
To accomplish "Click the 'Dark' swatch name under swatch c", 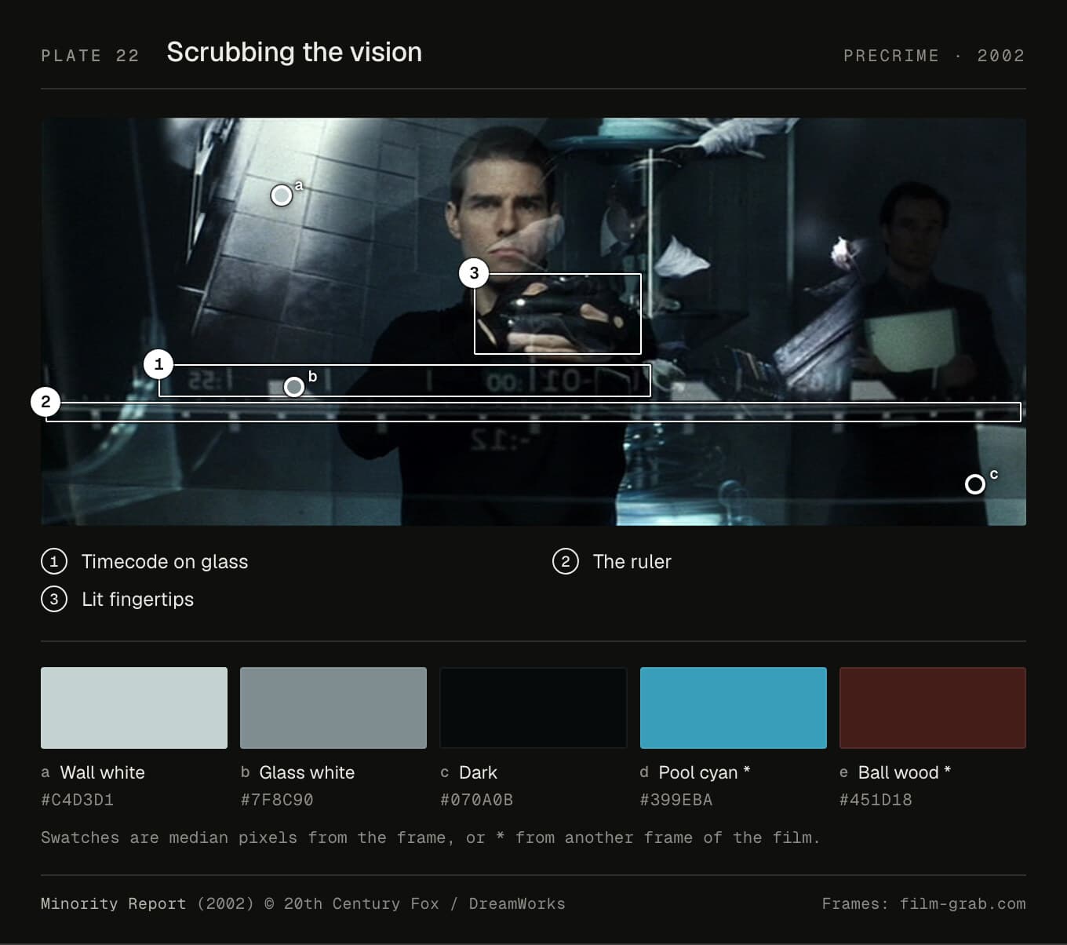I will click(478, 772).
